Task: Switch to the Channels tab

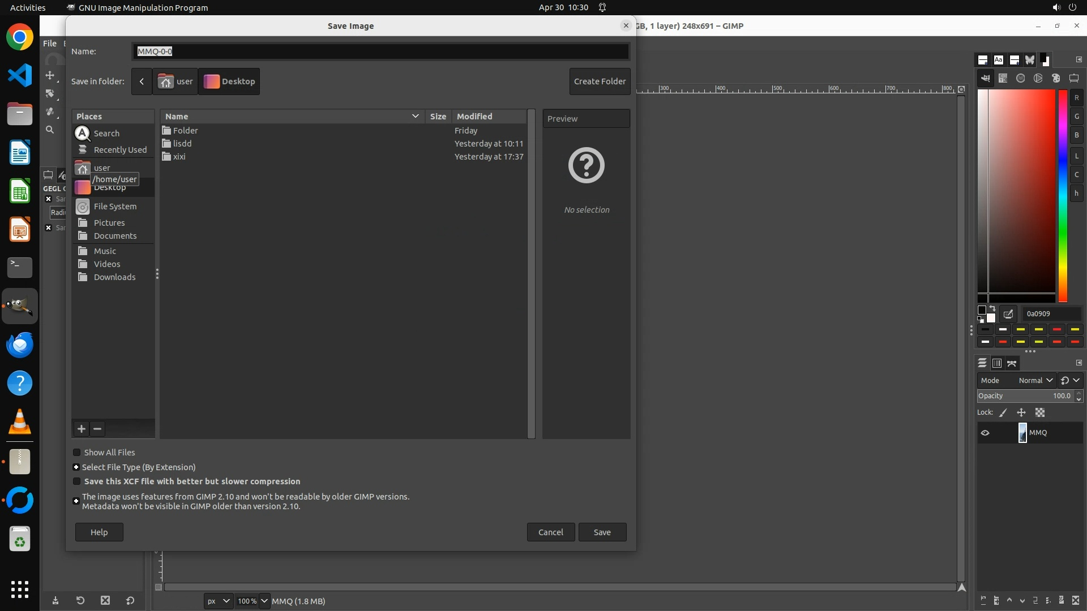Action: coord(997,363)
